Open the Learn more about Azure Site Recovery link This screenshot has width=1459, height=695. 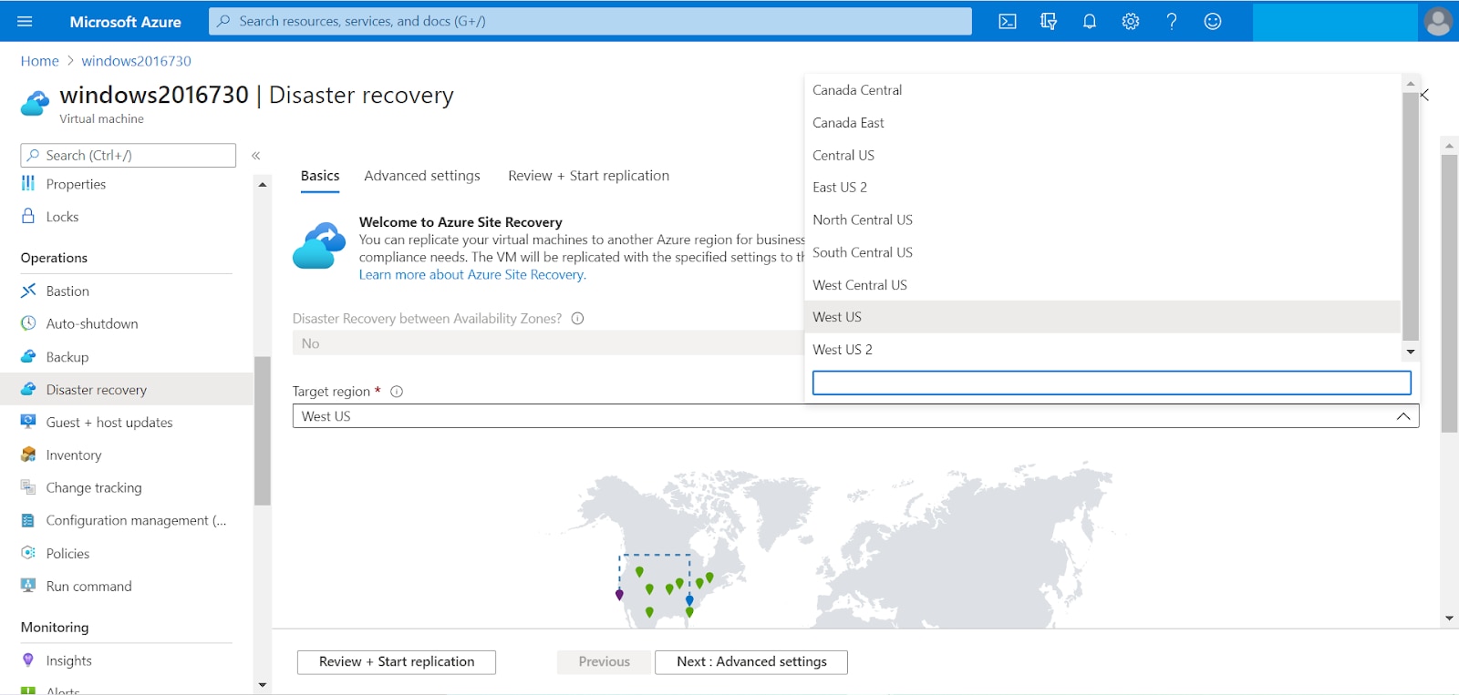[472, 275]
